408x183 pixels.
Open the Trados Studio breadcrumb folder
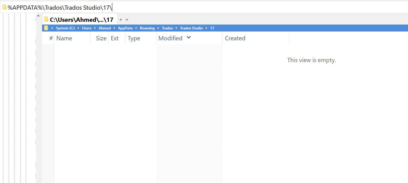[x=191, y=28]
